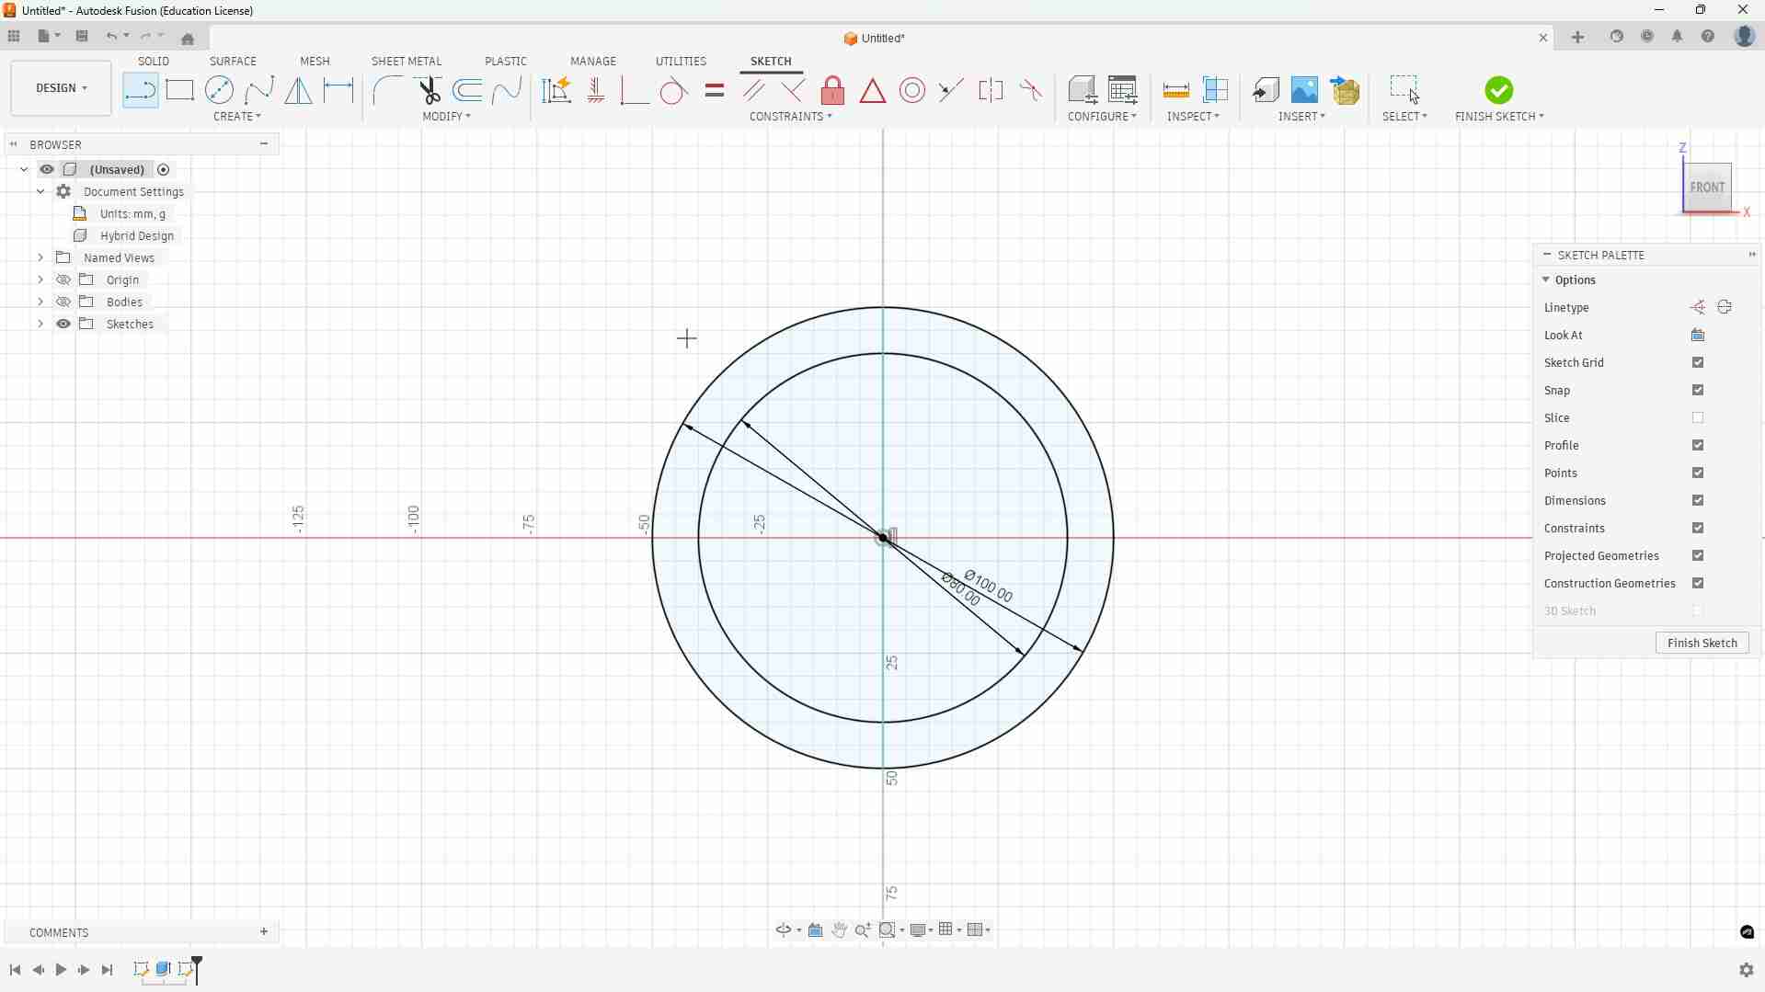The height and width of the screenshot is (992, 1765).
Task: Select the window selection tool icon
Action: (x=1404, y=90)
